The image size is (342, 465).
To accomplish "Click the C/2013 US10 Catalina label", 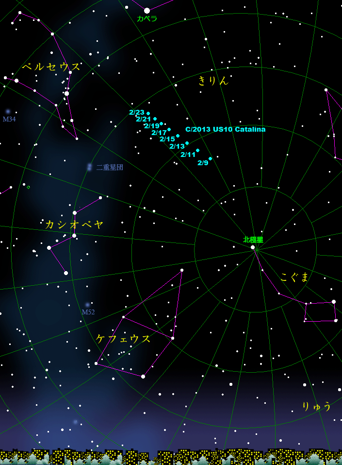I will [226, 129].
